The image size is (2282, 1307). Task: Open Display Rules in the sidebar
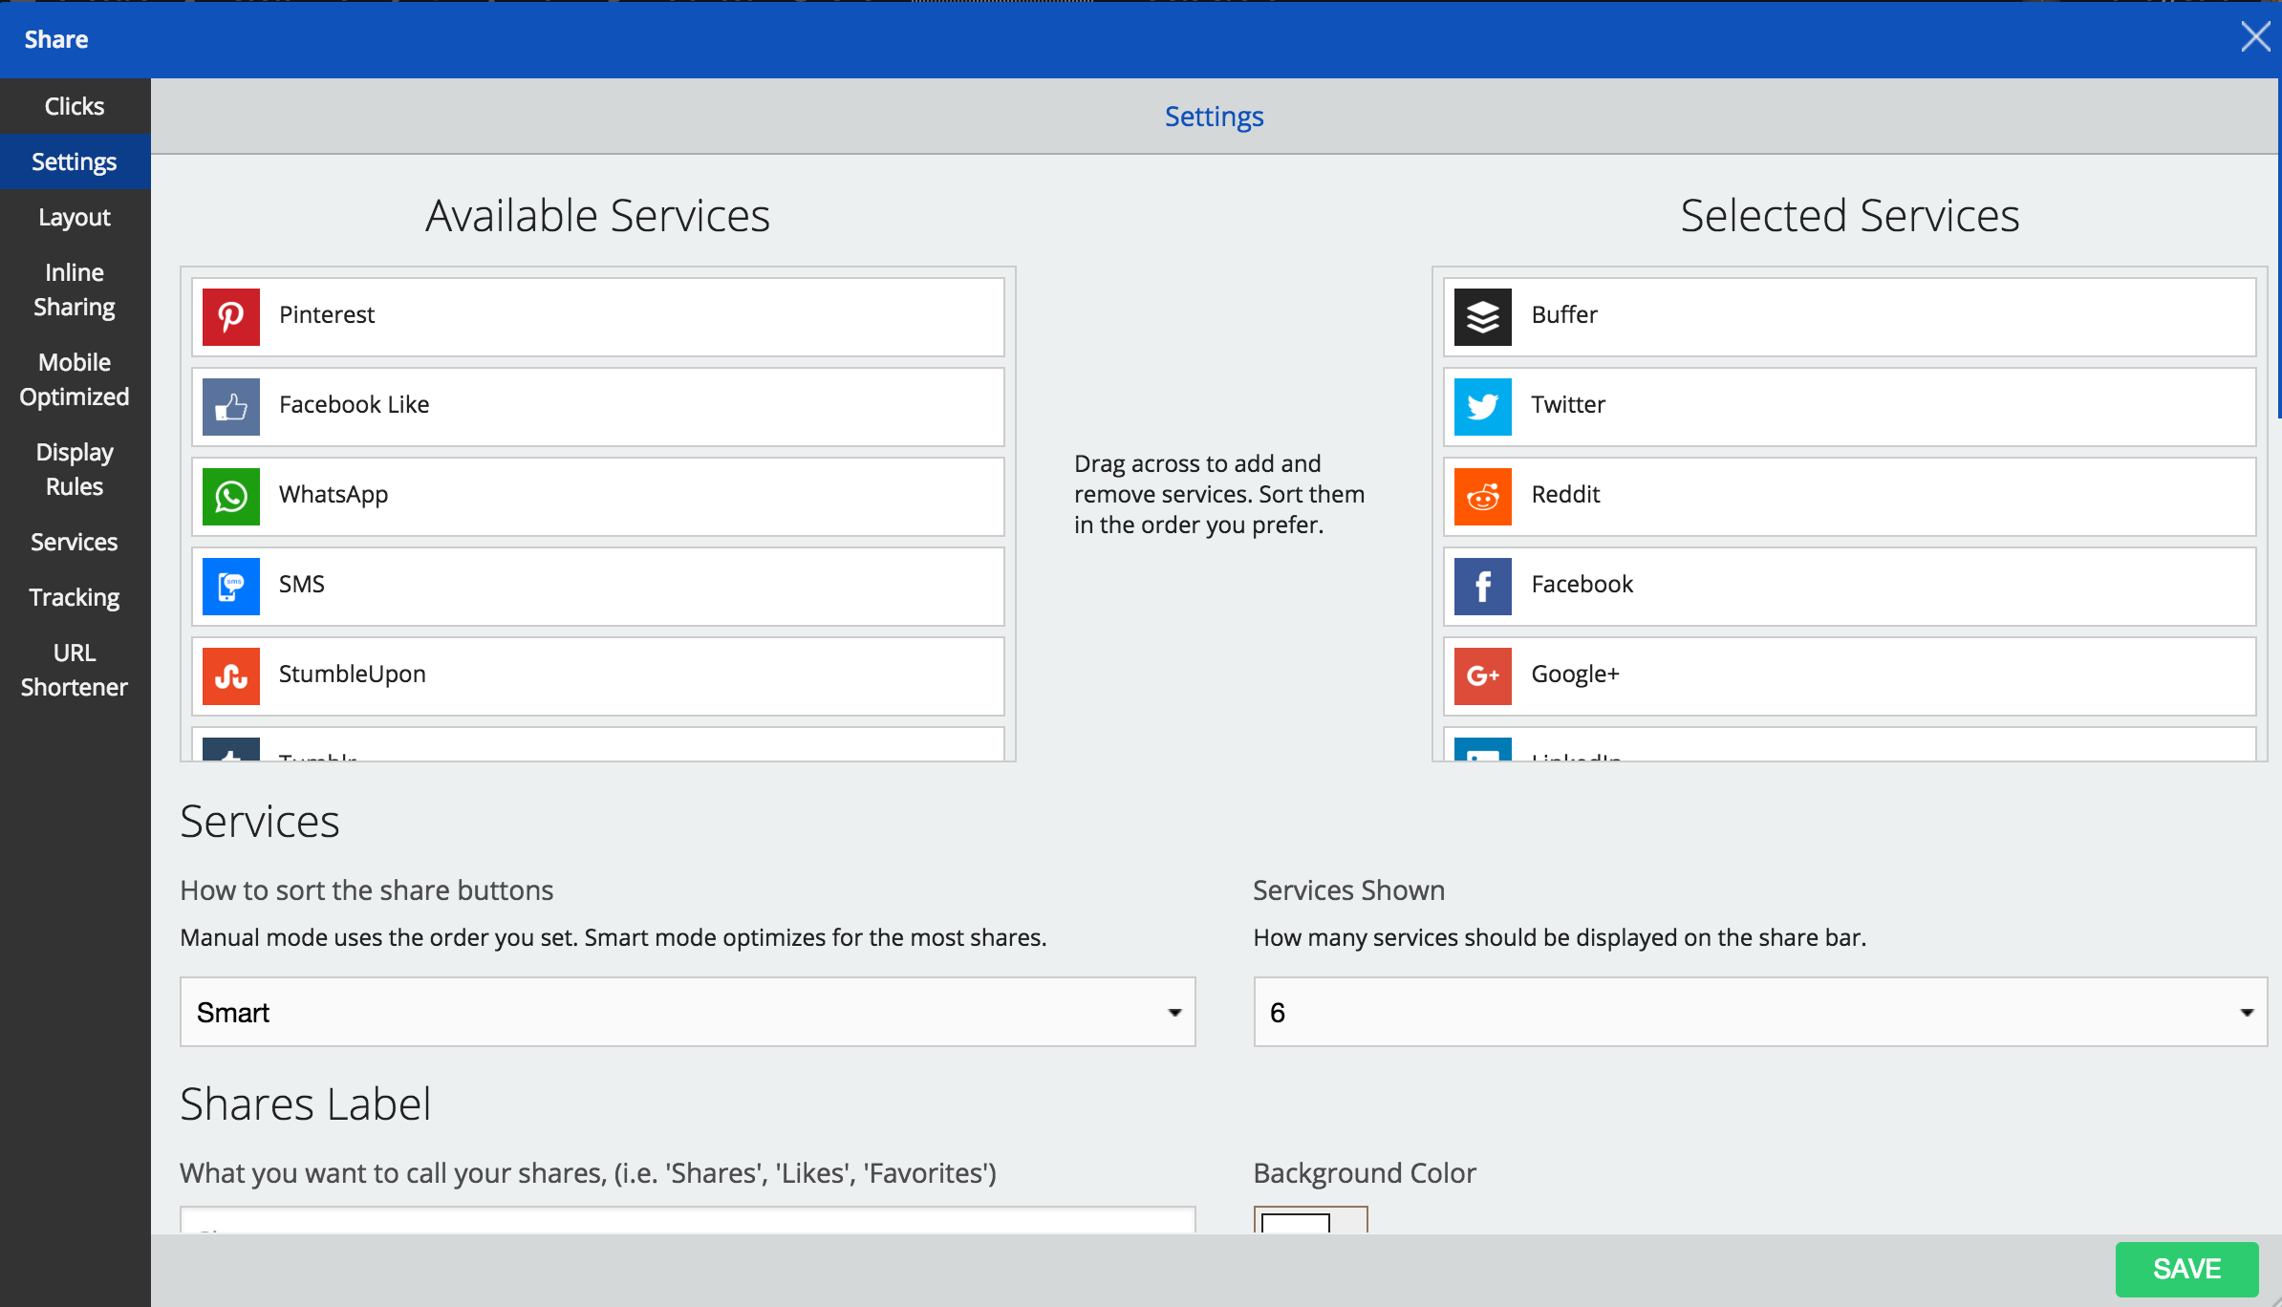click(75, 469)
